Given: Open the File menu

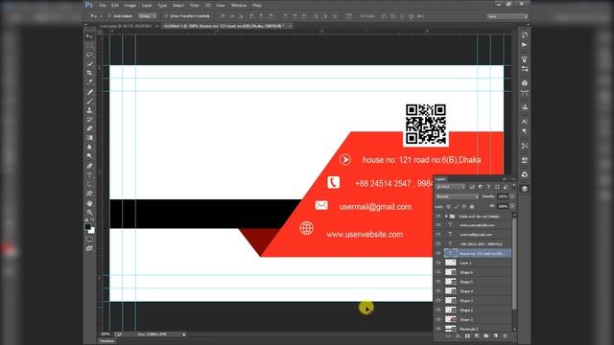Looking at the screenshot, I should point(103,5).
